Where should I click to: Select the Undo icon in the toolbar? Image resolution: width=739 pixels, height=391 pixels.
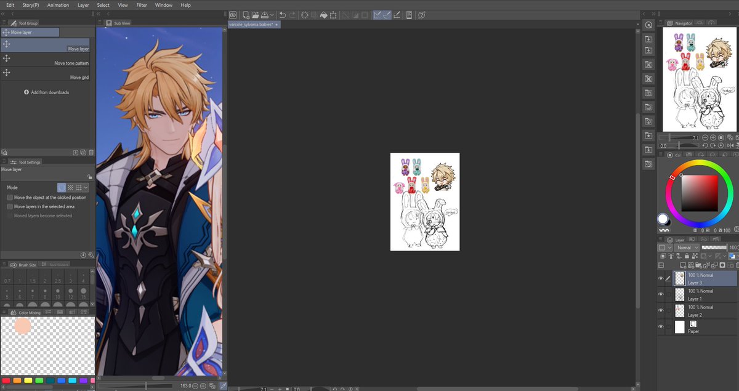283,15
